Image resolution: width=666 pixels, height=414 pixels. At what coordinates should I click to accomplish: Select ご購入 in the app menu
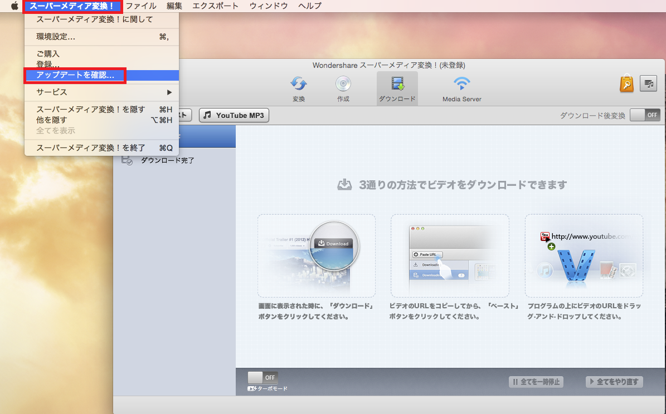[x=101, y=54]
